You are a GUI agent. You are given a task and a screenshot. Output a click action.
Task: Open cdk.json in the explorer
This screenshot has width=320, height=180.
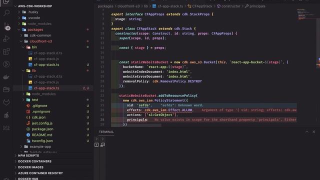pyautogui.click(x=38, y=117)
